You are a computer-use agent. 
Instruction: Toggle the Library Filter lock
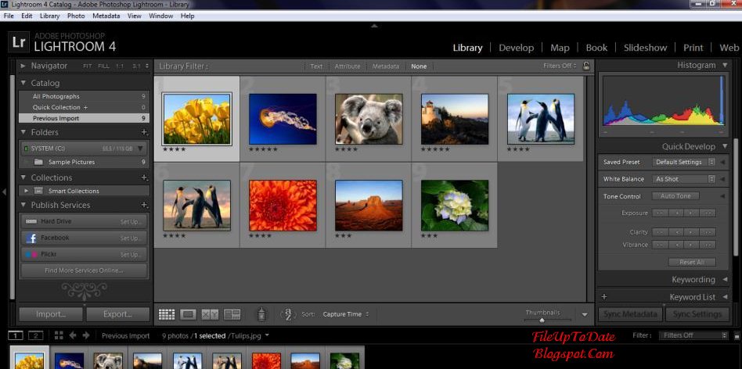[586, 66]
